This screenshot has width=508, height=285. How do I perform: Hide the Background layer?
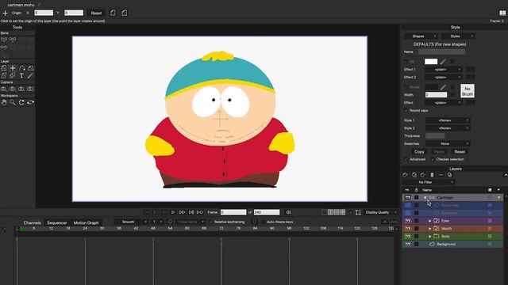[x=407, y=244]
